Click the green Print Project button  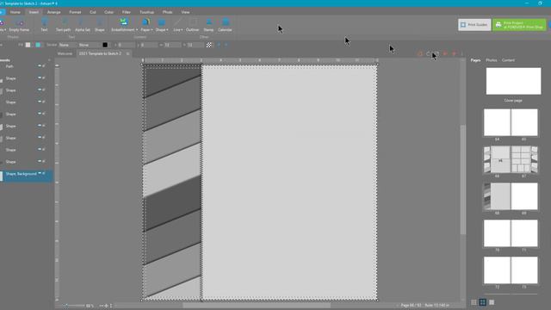tap(519, 25)
